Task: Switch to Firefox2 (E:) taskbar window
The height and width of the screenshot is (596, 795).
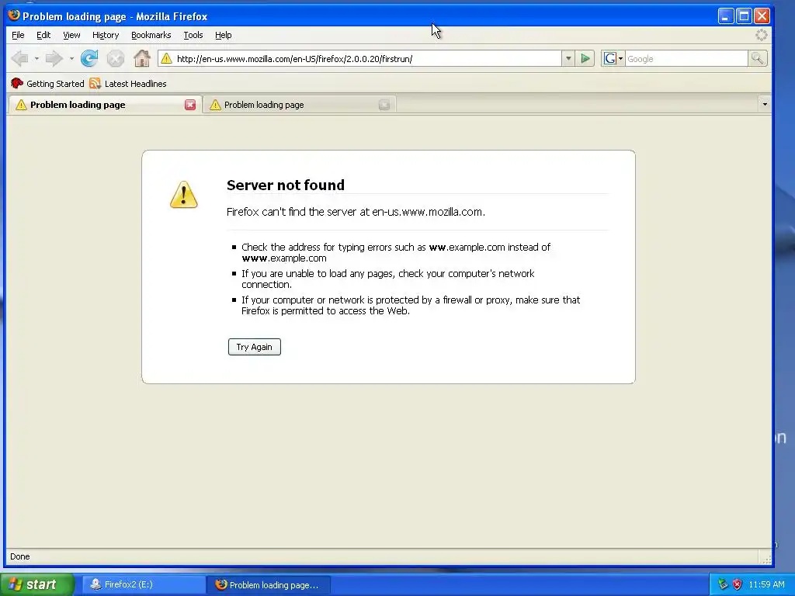Action: click(x=144, y=584)
